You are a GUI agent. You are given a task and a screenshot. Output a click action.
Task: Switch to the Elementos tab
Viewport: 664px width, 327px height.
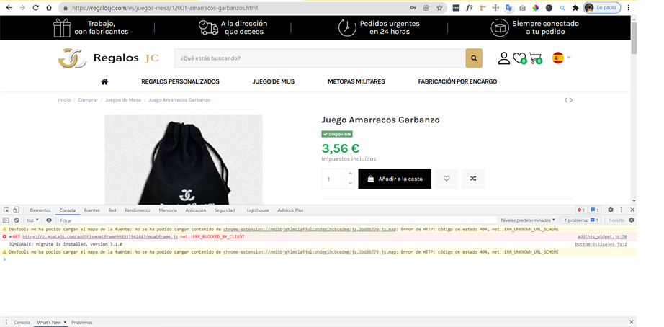tap(40, 210)
